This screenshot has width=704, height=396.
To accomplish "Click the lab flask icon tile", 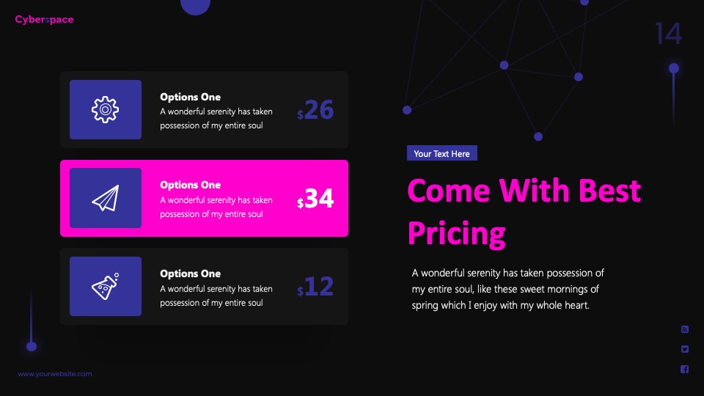I will pos(106,287).
